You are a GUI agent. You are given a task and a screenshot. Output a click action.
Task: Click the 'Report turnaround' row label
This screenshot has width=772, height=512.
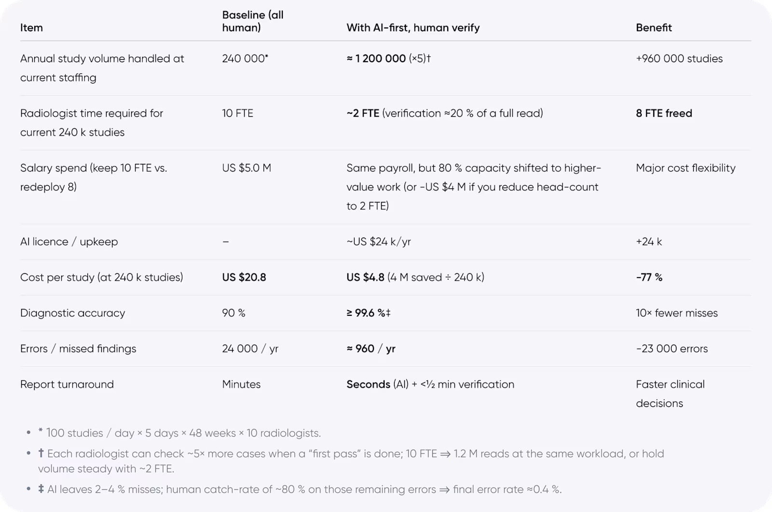[67, 384]
